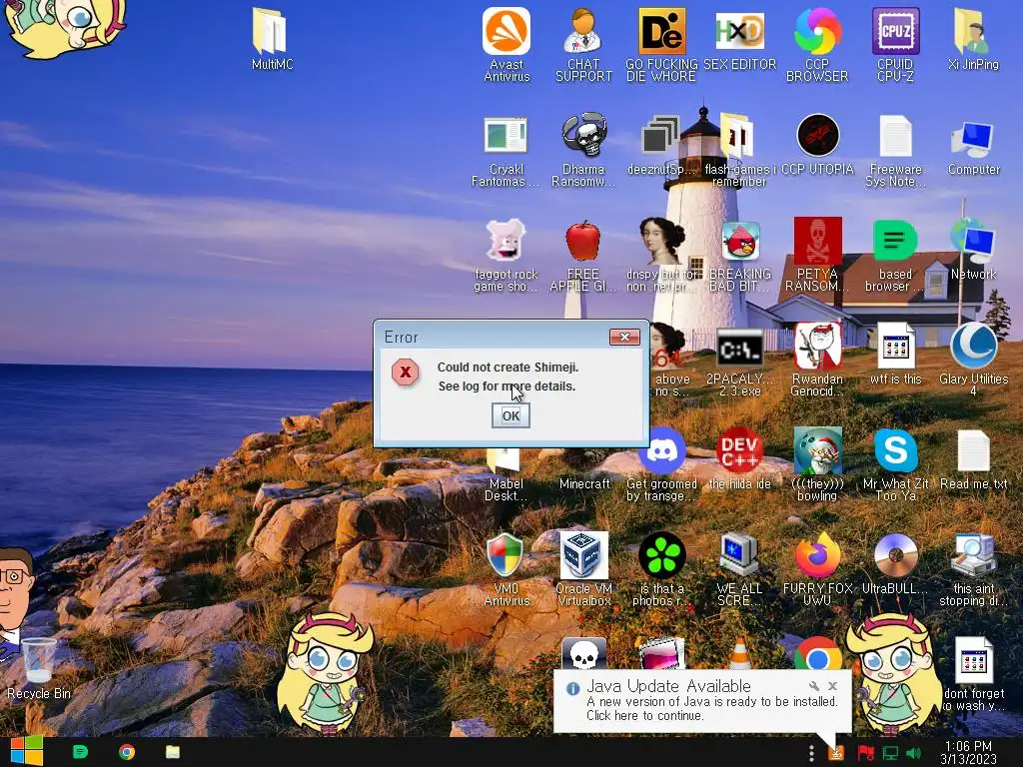Open the volume speaker tray icon
The height and width of the screenshot is (767, 1023).
[x=913, y=753]
